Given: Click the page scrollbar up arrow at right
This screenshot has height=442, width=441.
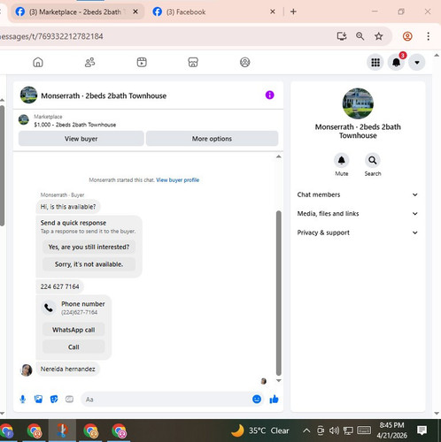Looking at the screenshot, I should click(x=437, y=55).
